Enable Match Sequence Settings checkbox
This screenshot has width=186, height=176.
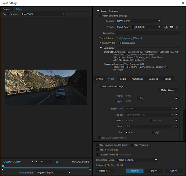[x=100, y=16]
